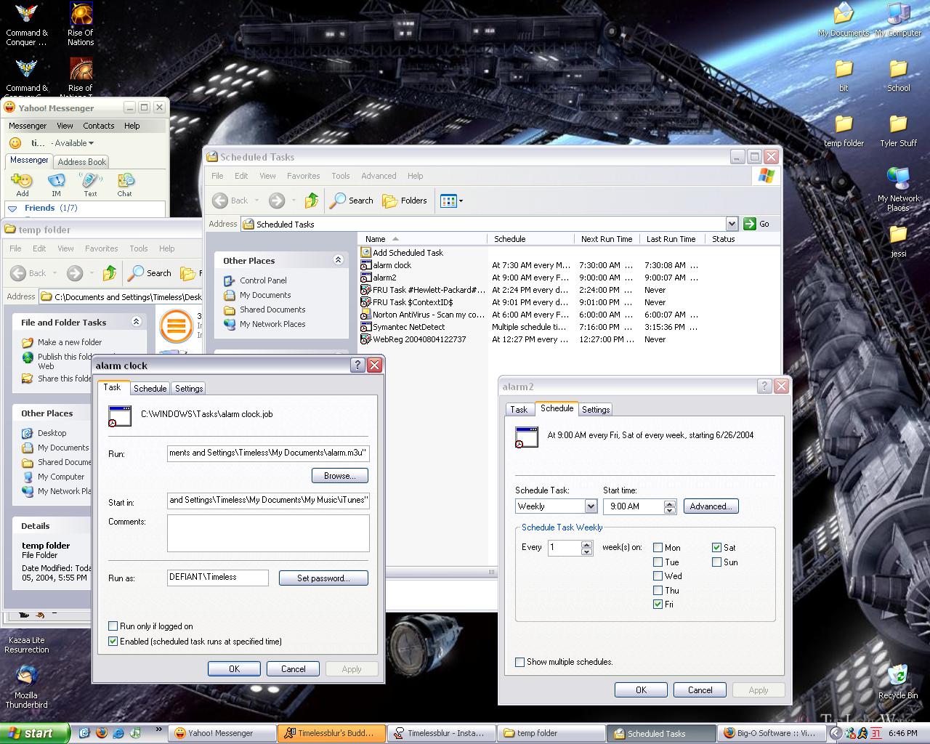
Task: Check the Sun checkbox in alarm2
Action: [716, 562]
